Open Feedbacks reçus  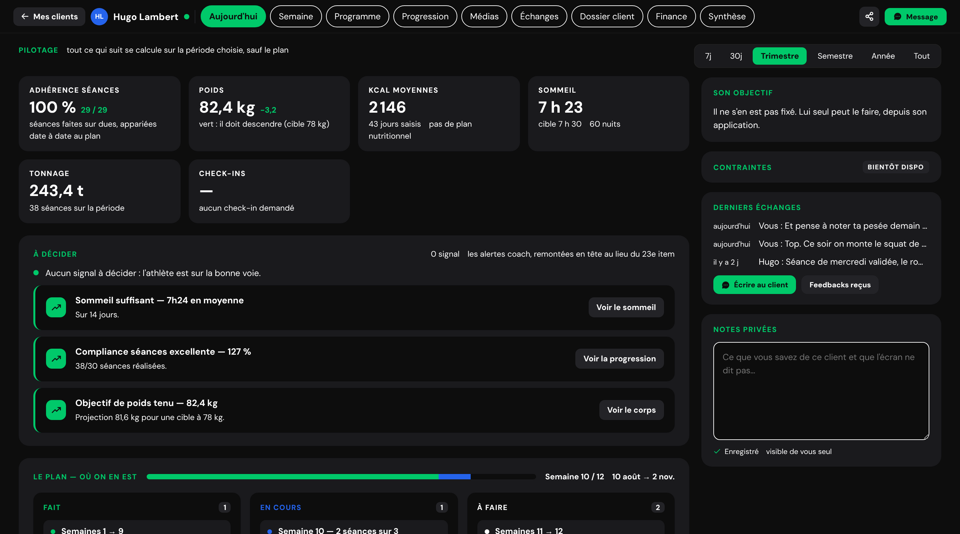[840, 285]
